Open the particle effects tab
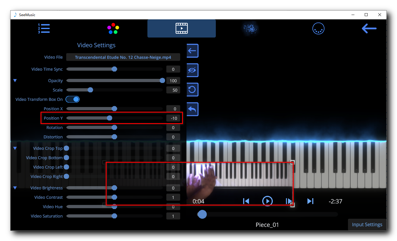Image resolution: width=397 pixels, height=241 pixels. (250, 28)
